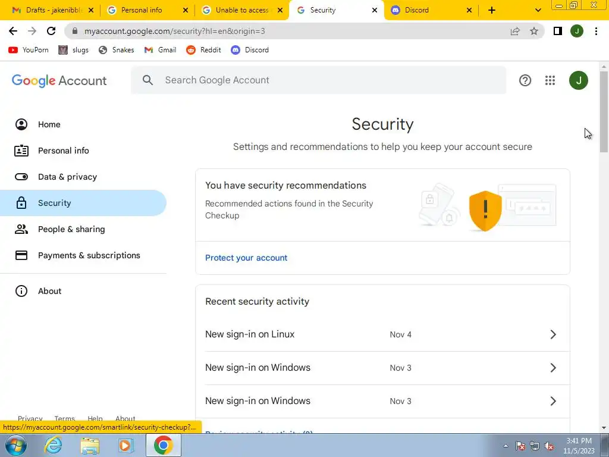Open the slugs bookmark

[x=73, y=50]
